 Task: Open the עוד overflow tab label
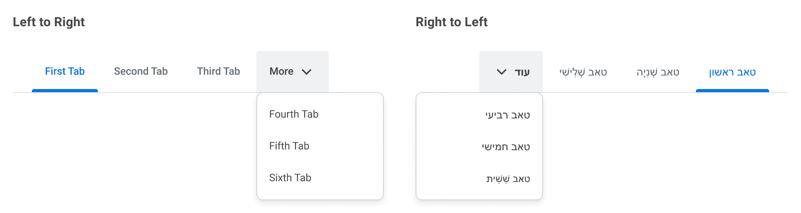pyautogui.click(x=522, y=72)
